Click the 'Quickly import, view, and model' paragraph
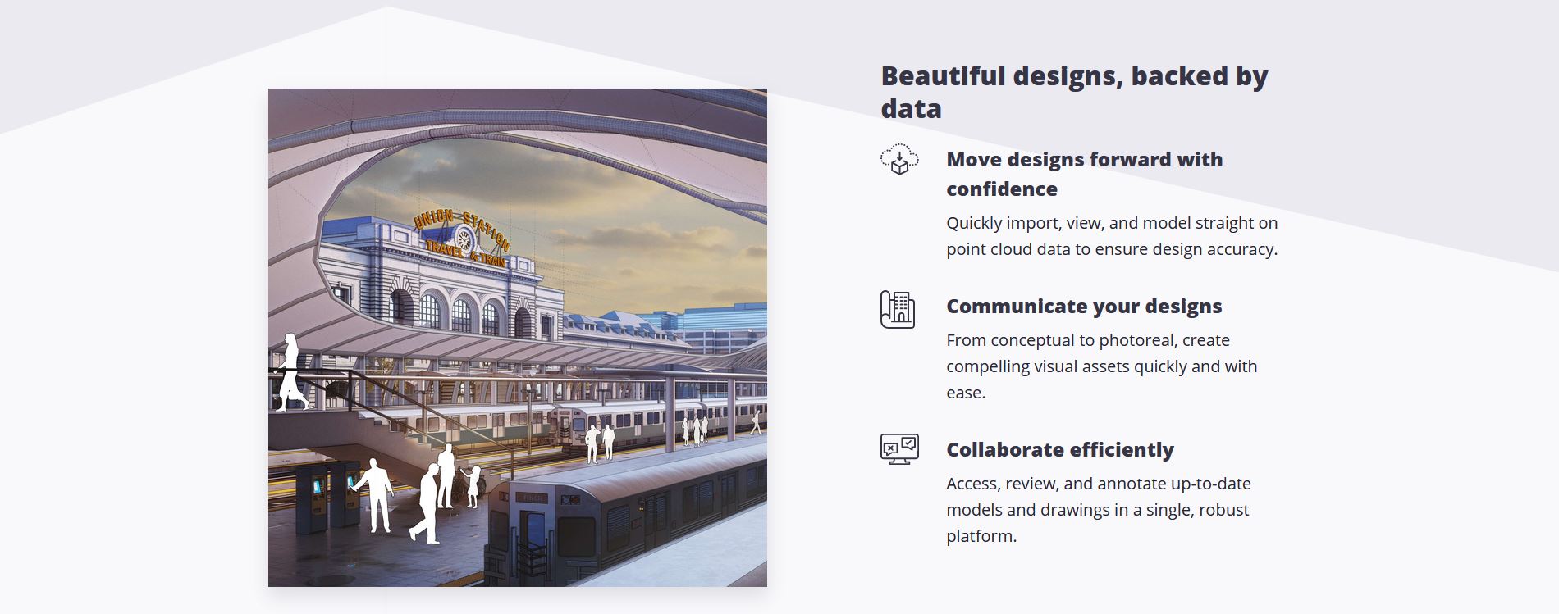Screen dimensions: 1559x614 coord(1112,236)
